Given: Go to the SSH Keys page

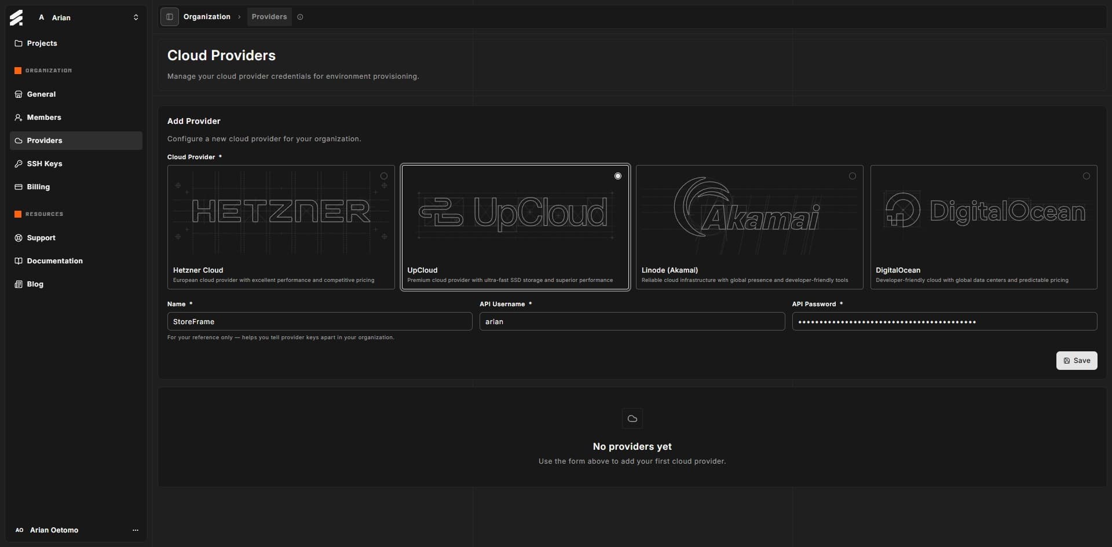Looking at the screenshot, I should click(x=76, y=164).
